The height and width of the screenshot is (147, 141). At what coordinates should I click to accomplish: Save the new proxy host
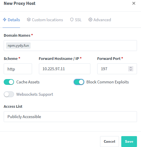click(129, 142)
